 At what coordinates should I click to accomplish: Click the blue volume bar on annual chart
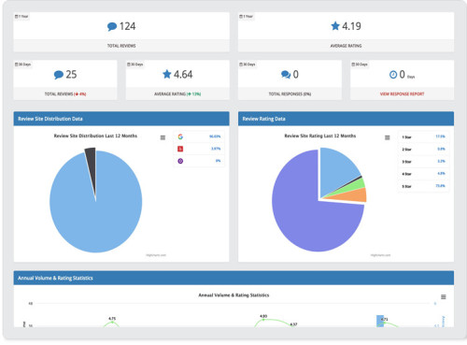point(380,321)
